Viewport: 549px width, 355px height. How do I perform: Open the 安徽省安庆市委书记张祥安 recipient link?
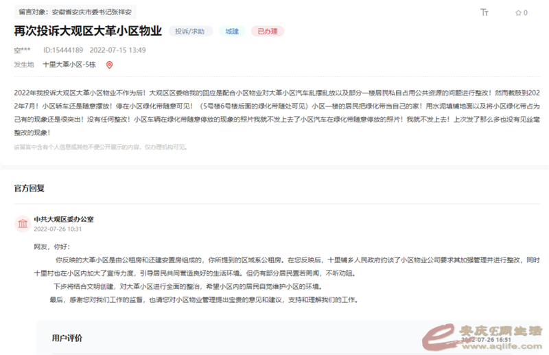click(93, 12)
